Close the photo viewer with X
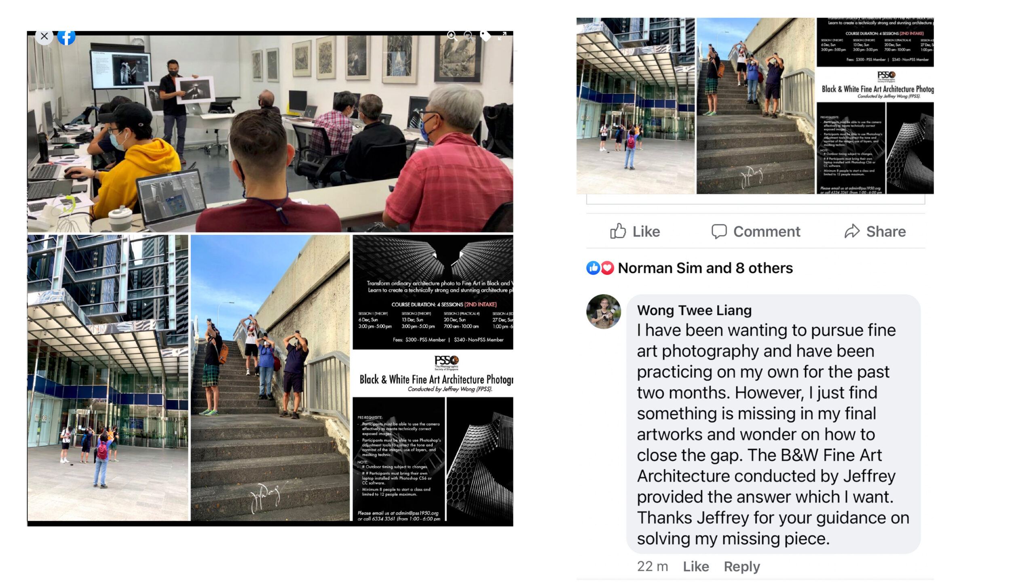Screen dimensions: 1035x582 44,36
